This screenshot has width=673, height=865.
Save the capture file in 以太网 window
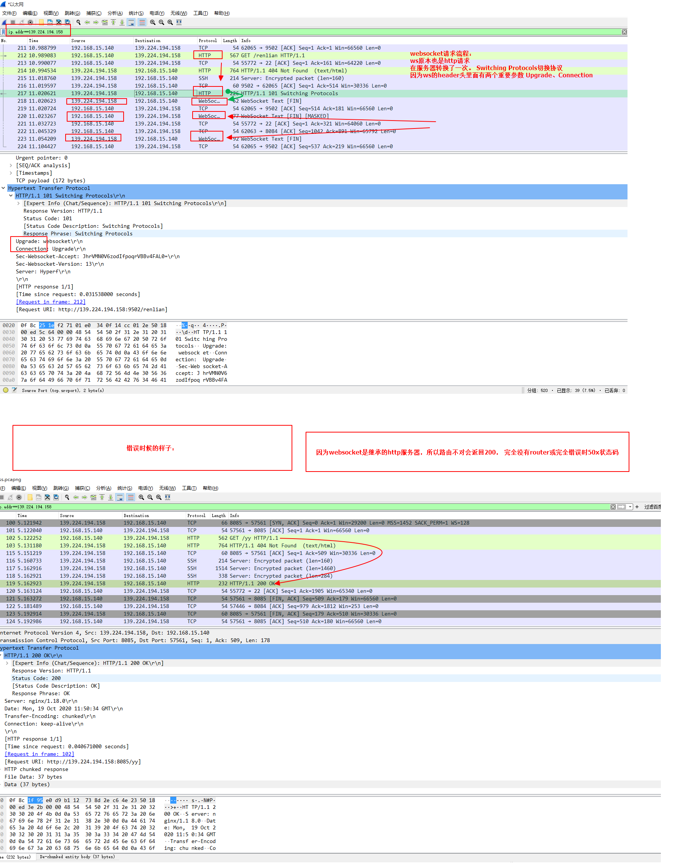[x=50, y=22]
